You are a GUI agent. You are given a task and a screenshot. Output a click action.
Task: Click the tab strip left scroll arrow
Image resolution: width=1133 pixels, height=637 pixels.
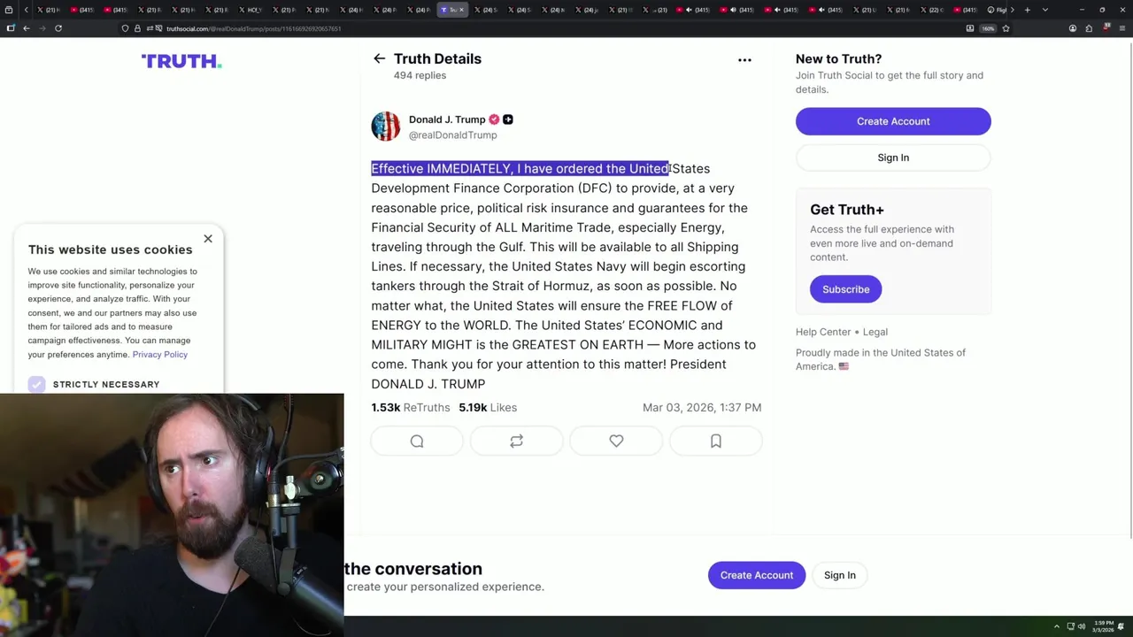(x=27, y=10)
